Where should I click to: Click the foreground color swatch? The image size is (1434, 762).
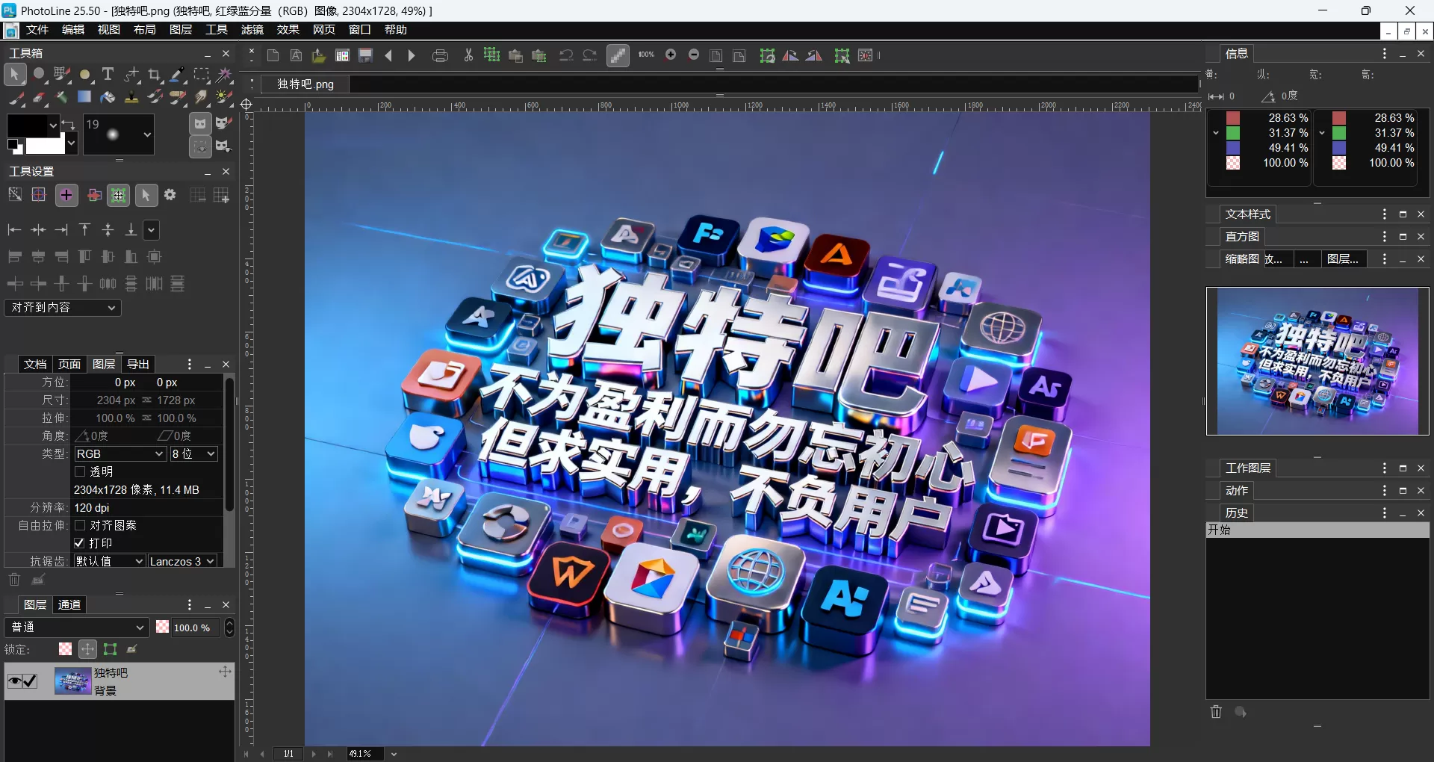pos(28,126)
